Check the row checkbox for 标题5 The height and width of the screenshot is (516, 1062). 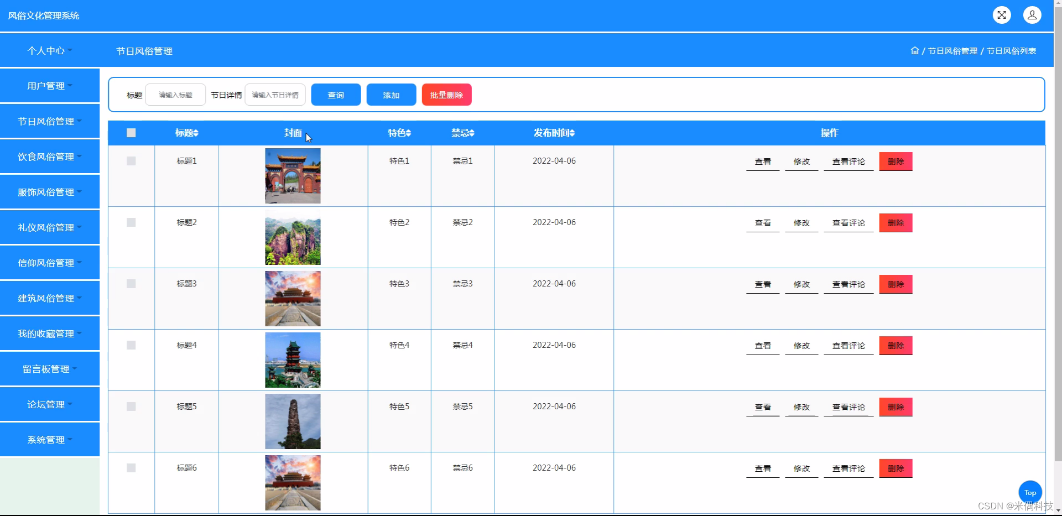[131, 406]
